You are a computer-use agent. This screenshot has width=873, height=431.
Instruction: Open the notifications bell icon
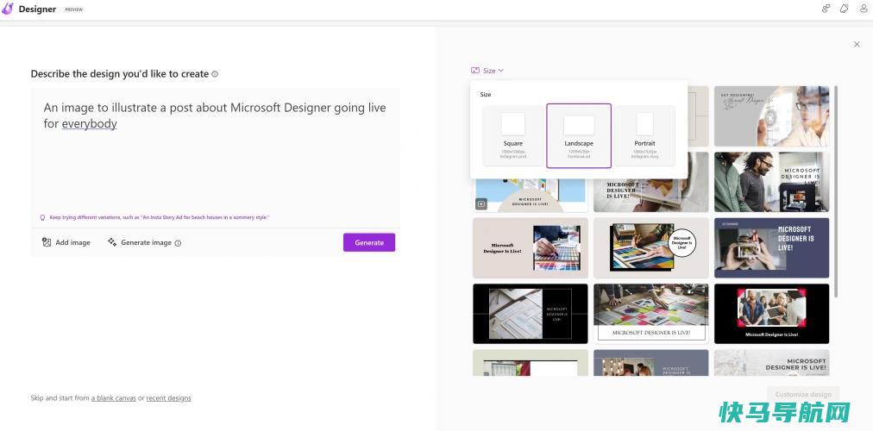click(x=845, y=9)
